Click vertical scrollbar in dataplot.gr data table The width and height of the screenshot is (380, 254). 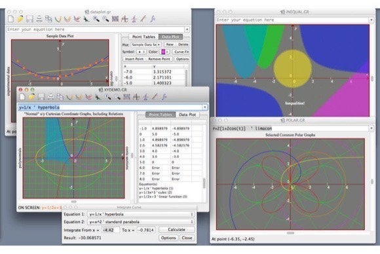tap(186, 77)
